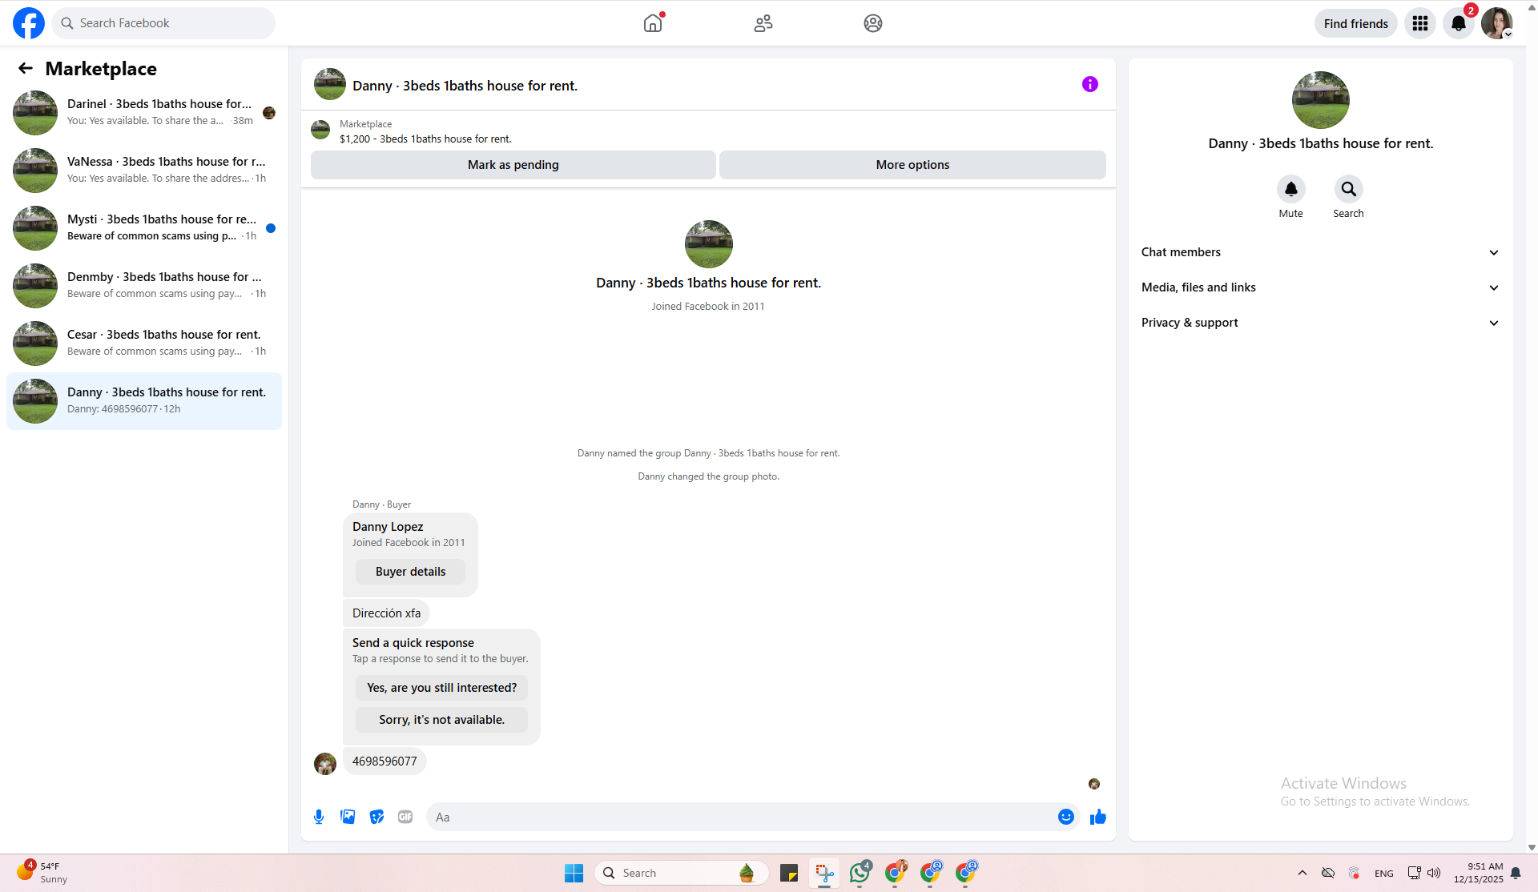
Task: Show hidden system tray icons
Action: point(1302,873)
